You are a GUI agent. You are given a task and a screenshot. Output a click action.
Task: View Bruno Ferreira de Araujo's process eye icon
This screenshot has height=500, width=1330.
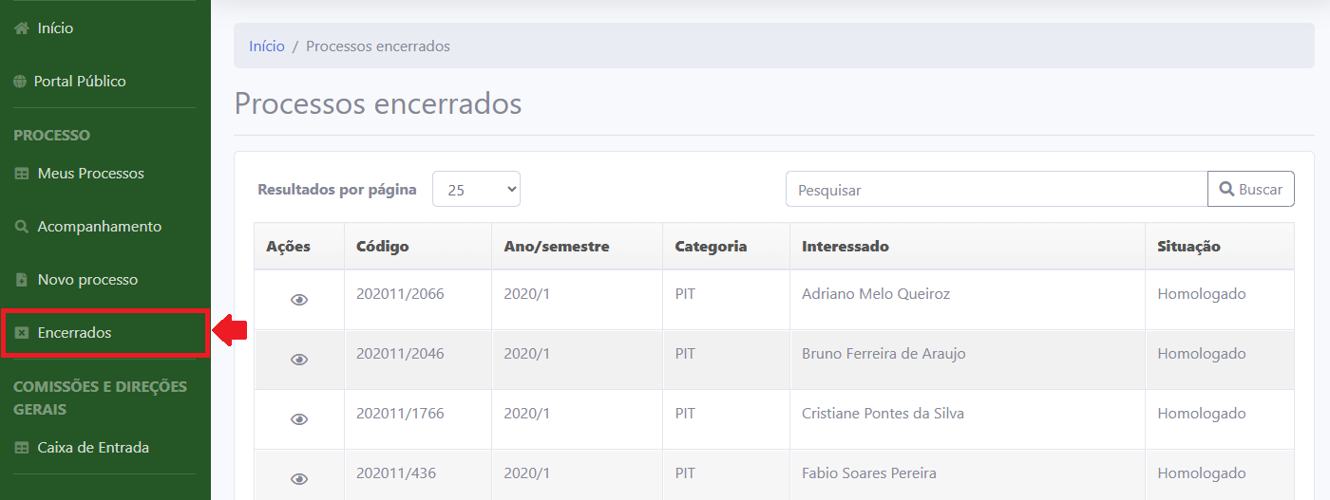coord(299,360)
